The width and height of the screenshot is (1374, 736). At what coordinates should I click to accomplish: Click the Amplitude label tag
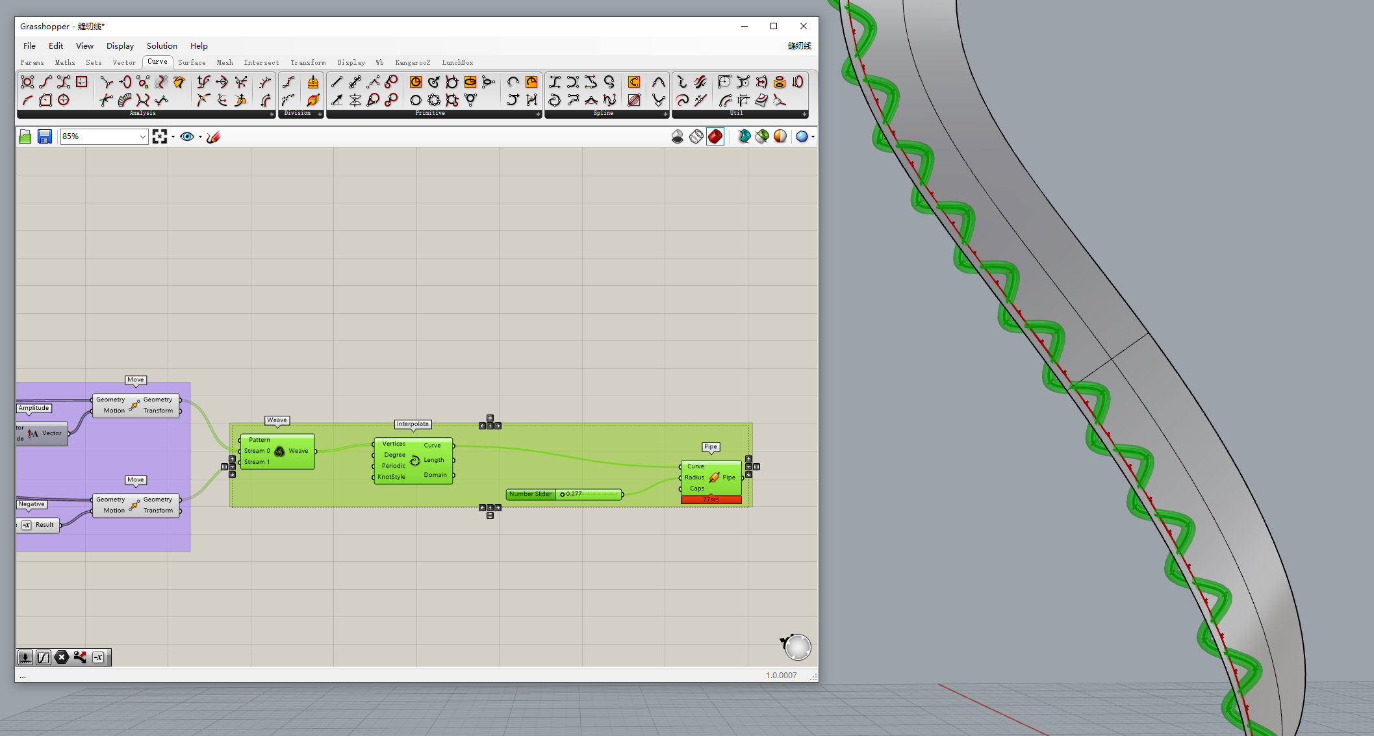tap(34, 408)
